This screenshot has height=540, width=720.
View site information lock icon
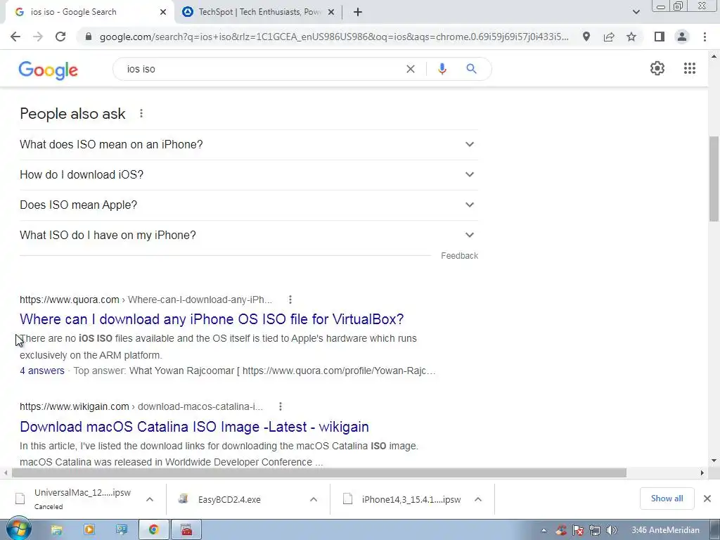click(89, 37)
